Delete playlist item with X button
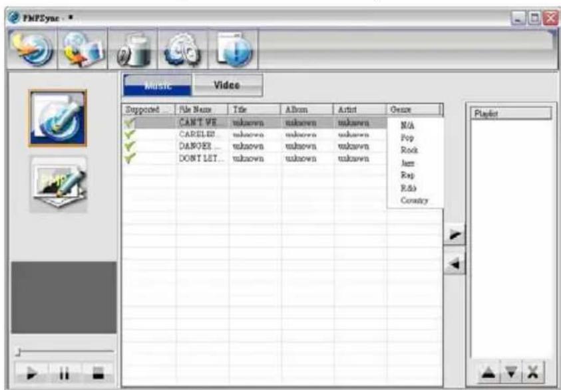The image size is (561, 390). pos(533,373)
